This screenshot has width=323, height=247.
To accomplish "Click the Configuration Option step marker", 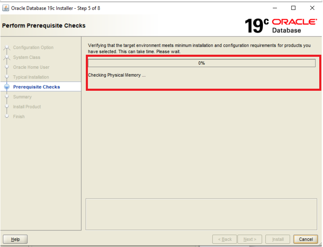I will click(7, 48).
